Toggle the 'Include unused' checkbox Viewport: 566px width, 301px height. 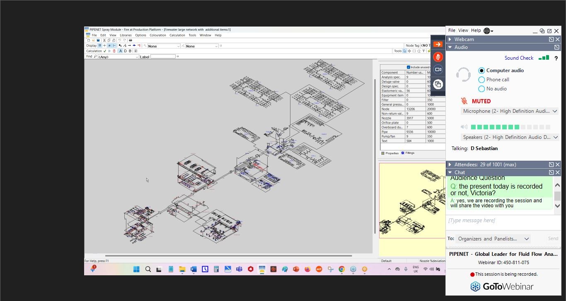click(409, 67)
